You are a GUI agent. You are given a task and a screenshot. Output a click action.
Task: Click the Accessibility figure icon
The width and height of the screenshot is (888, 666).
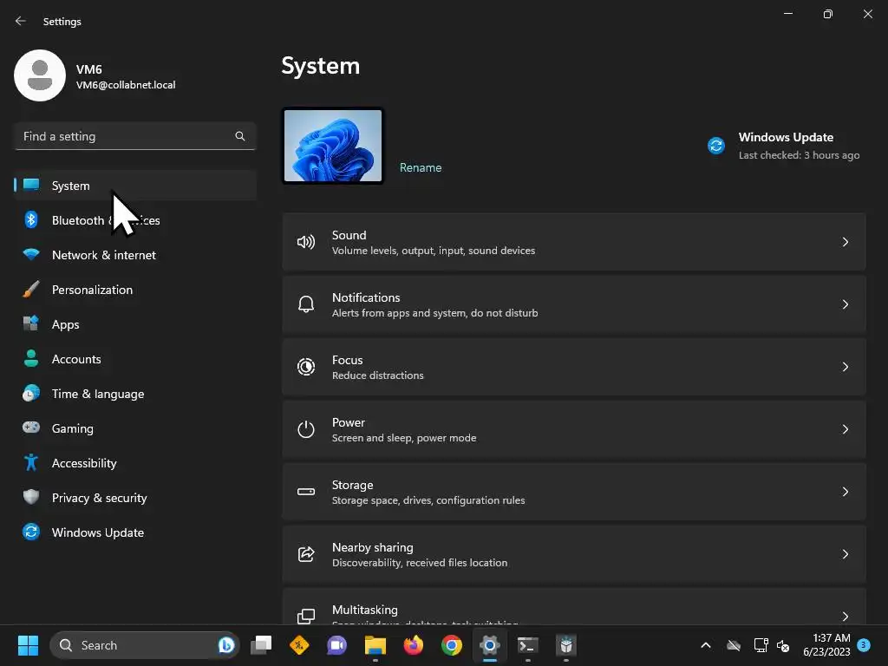click(x=31, y=463)
